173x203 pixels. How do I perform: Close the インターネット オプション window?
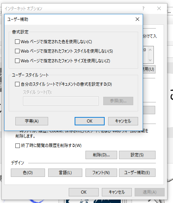(x=159, y=9)
